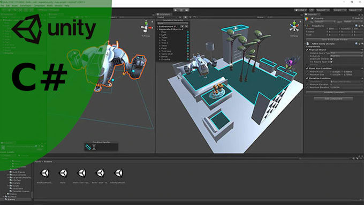Screen dimensions: 364x205
Task: Open the Gizmos dropdown in Simulation view
Action: click(261, 17)
